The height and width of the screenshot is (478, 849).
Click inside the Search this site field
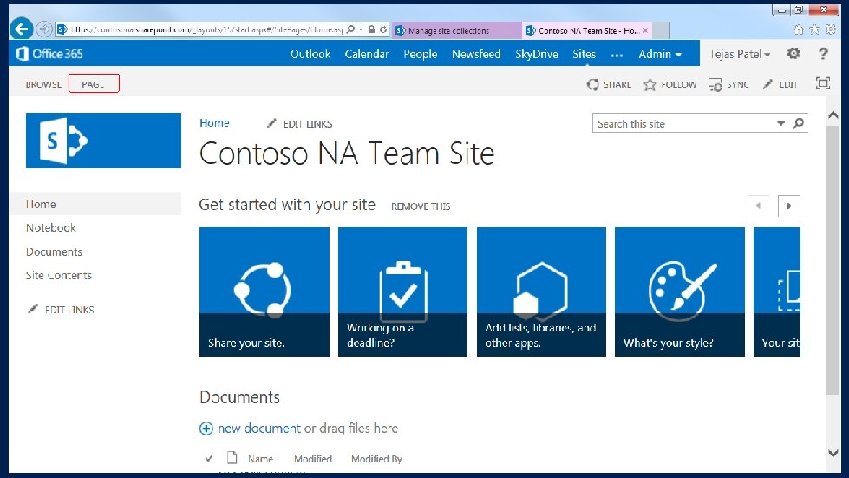[684, 123]
